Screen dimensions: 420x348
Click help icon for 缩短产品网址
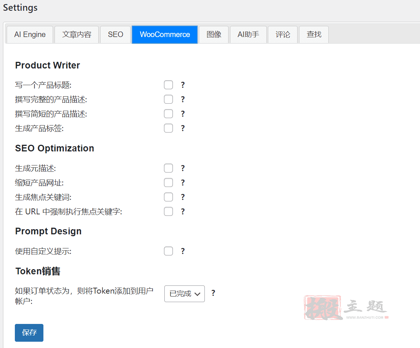click(x=183, y=183)
